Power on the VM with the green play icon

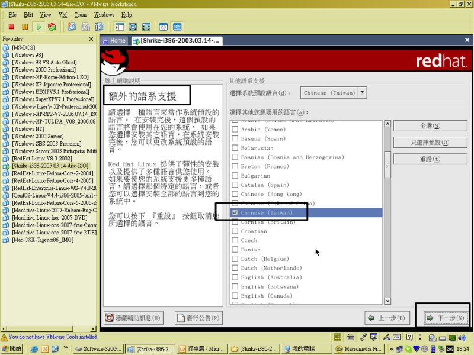(x=39, y=27)
